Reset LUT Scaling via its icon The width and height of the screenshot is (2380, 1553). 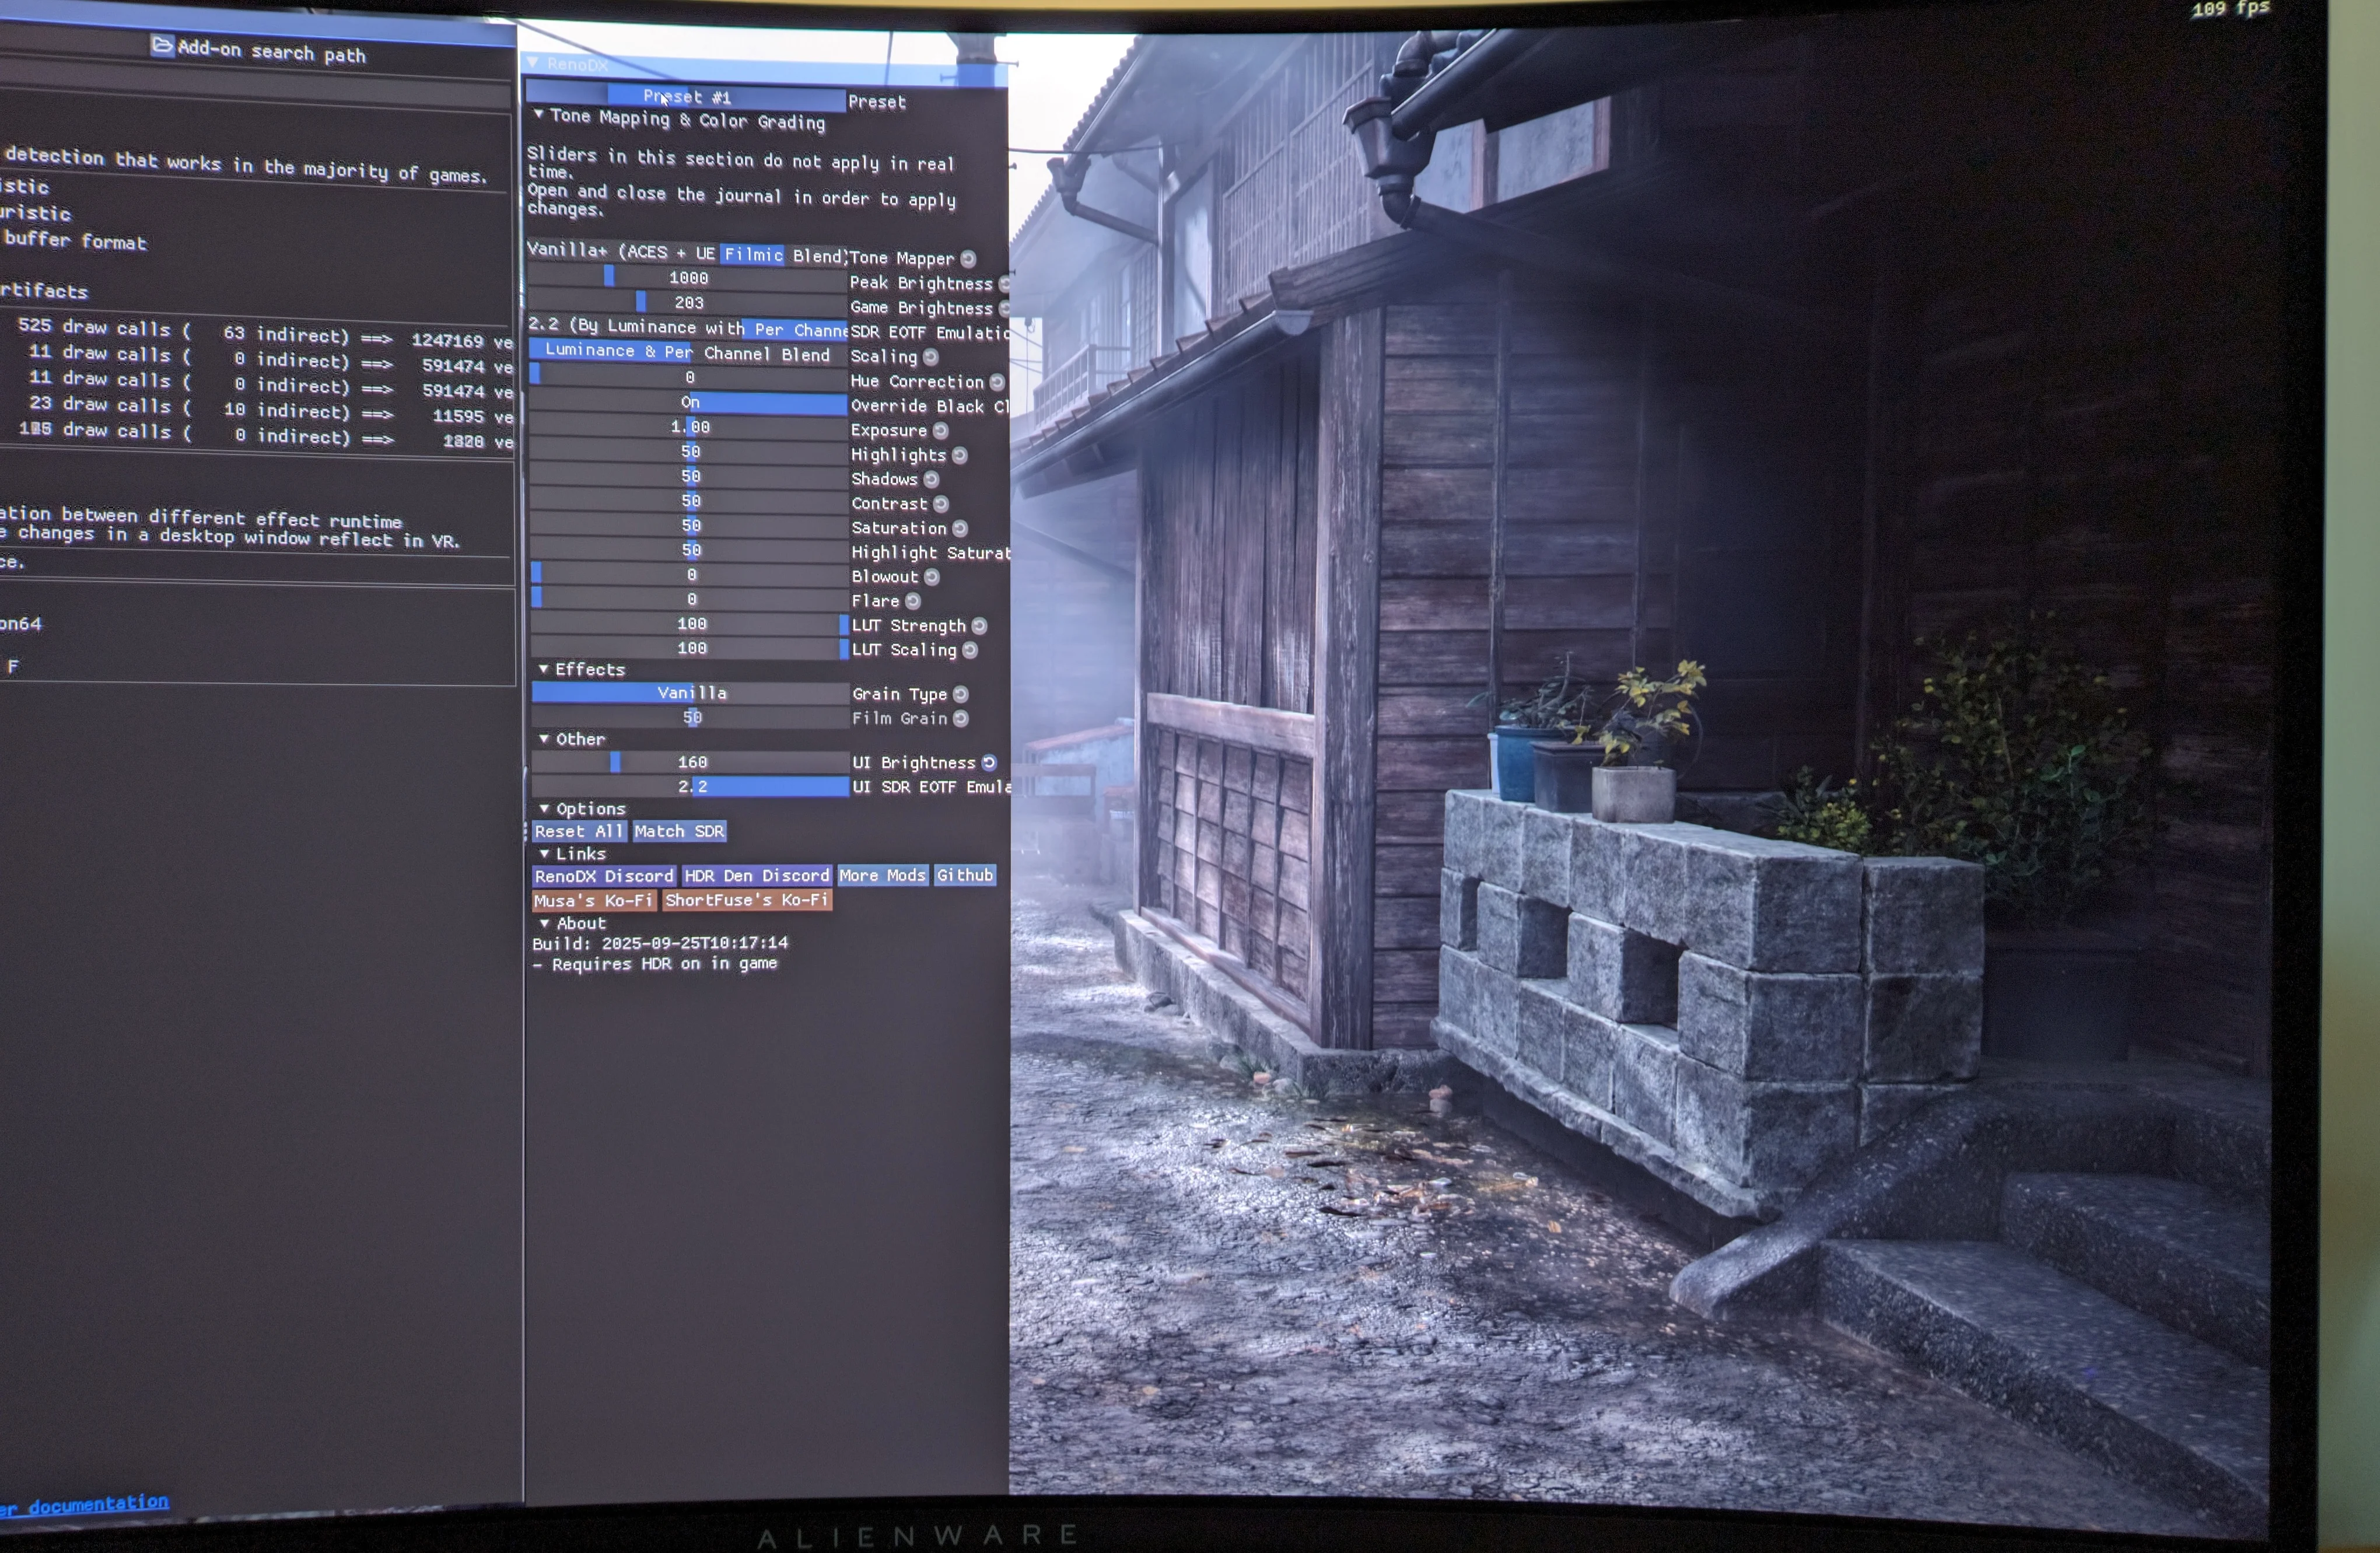pos(970,650)
